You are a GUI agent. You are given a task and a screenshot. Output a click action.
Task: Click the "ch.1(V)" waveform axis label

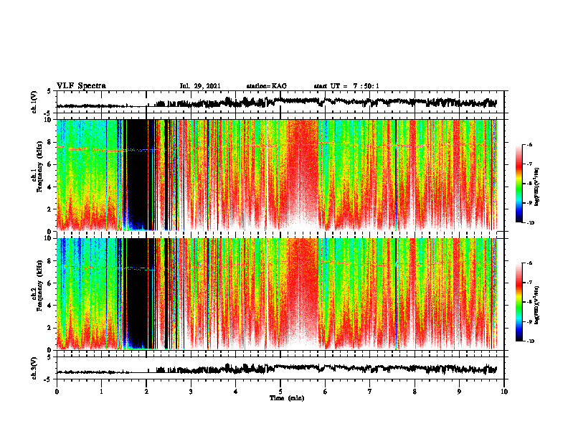coord(34,102)
